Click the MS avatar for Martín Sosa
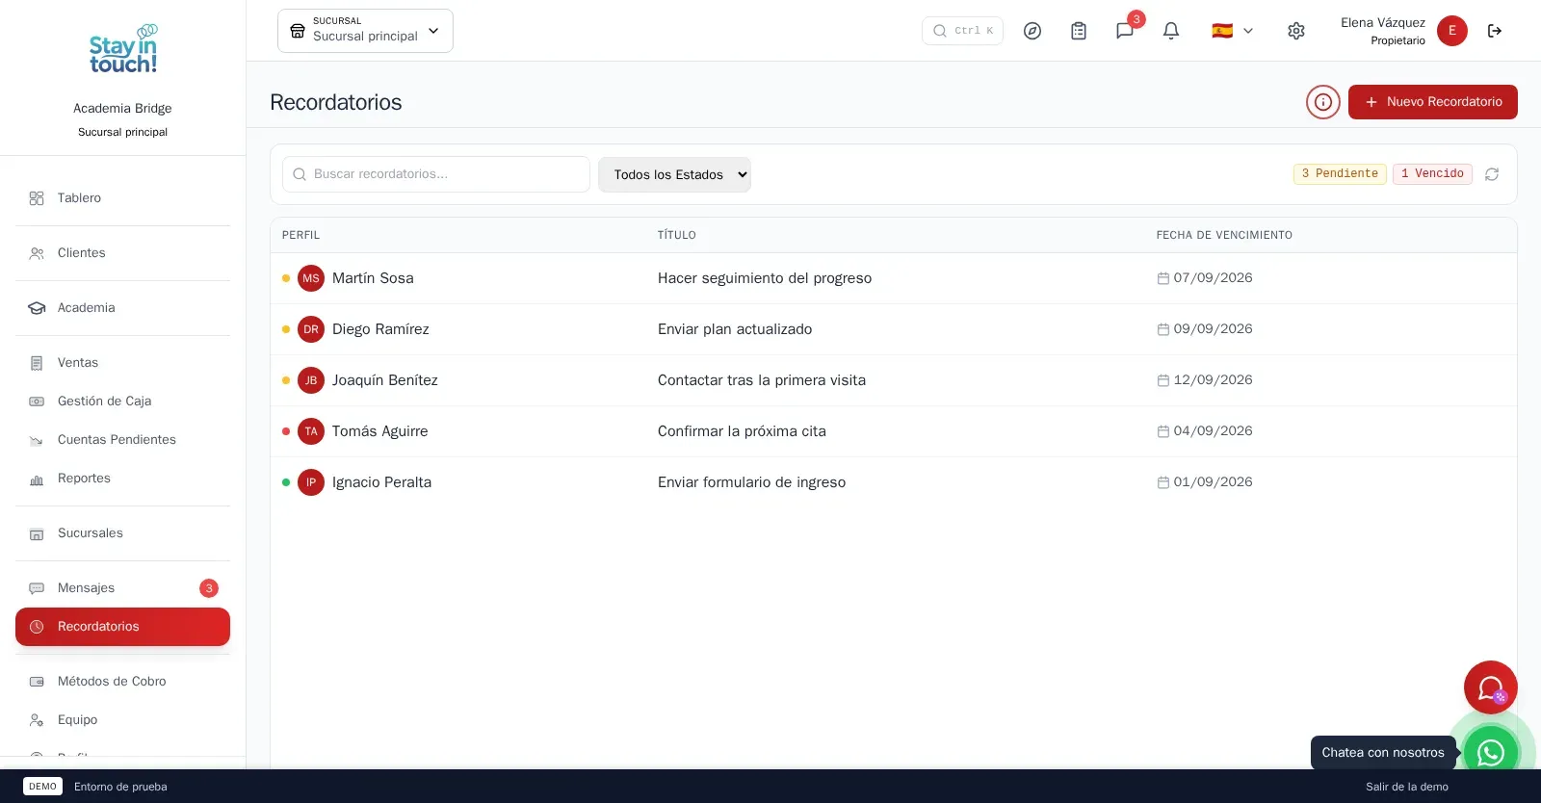The image size is (1541, 803). pyautogui.click(x=311, y=278)
